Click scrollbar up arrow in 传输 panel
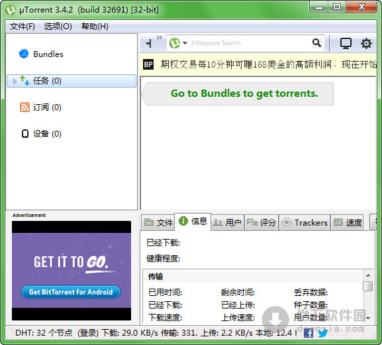 click(x=368, y=275)
